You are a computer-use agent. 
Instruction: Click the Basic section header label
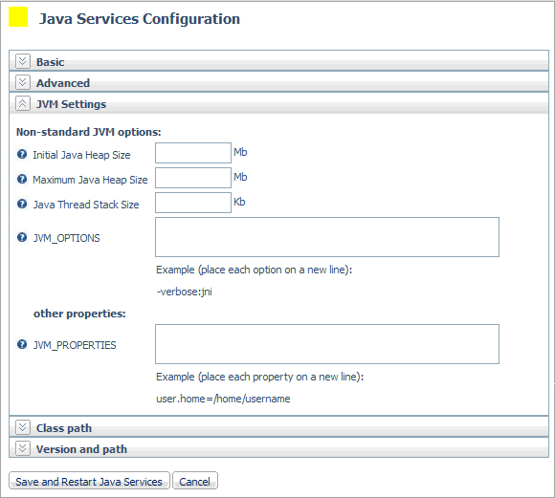click(x=51, y=62)
